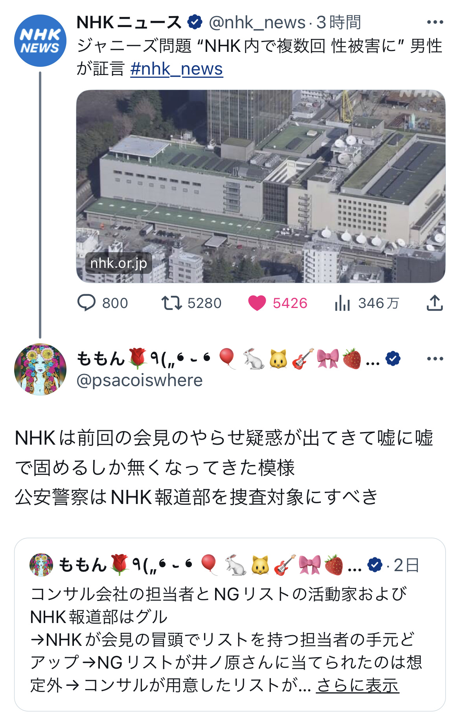Tap the share upload icon

click(435, 303)
